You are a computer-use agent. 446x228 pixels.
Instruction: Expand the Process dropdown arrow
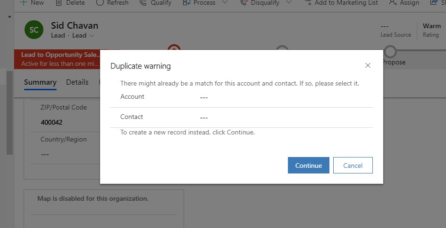(225, 2)
